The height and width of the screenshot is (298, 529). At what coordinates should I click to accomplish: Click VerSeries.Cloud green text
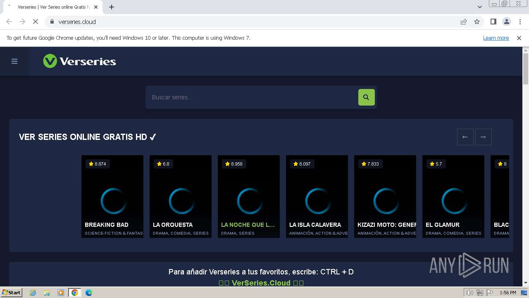[x=261, y=283]
